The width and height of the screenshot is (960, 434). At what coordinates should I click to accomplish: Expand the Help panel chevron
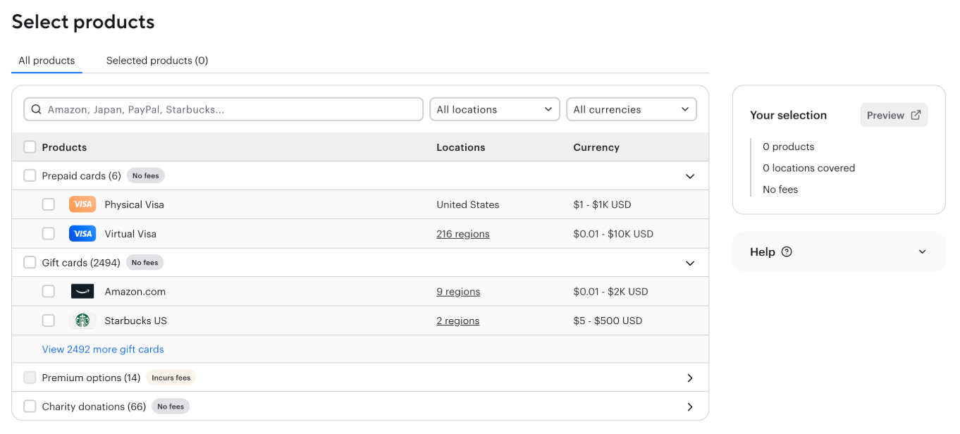(922, 252)
